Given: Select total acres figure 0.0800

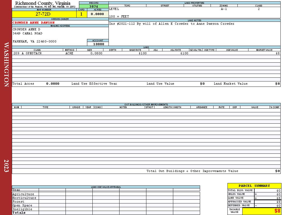Looking at the screenshot, I should point(53,84).
